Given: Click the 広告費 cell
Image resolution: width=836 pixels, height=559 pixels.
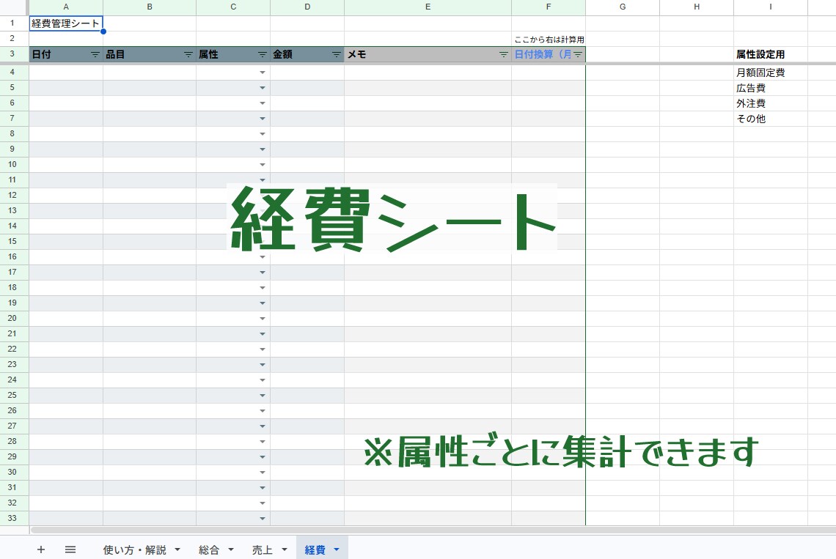Looking at the screenshot, I should pos(771,88).
